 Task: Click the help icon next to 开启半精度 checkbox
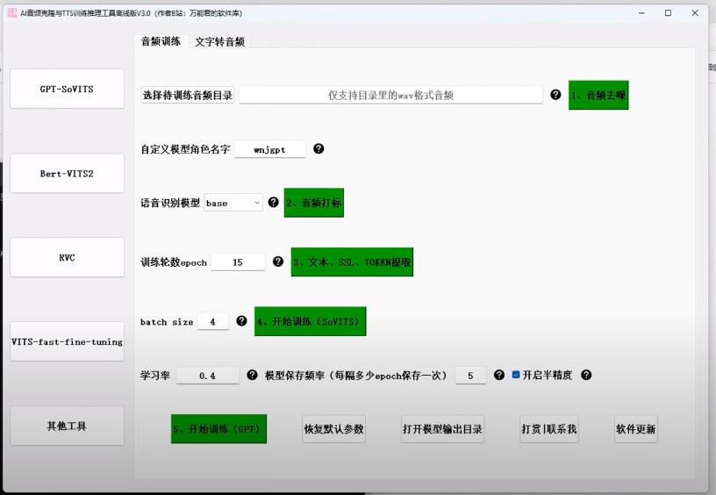(586, 375)
